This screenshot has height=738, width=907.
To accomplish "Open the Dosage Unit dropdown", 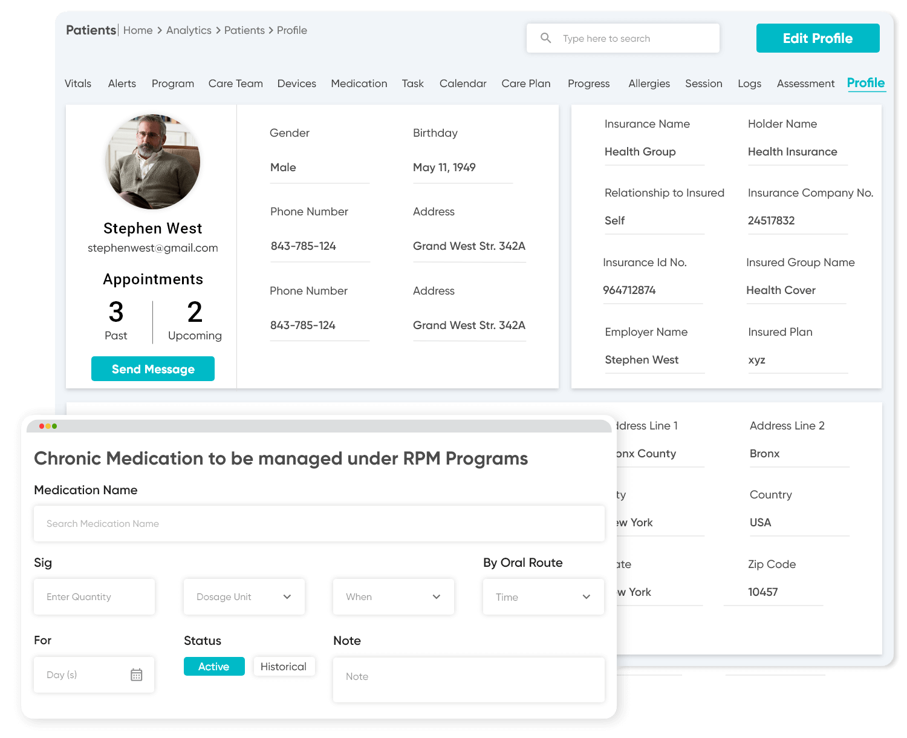I will 244,596.
